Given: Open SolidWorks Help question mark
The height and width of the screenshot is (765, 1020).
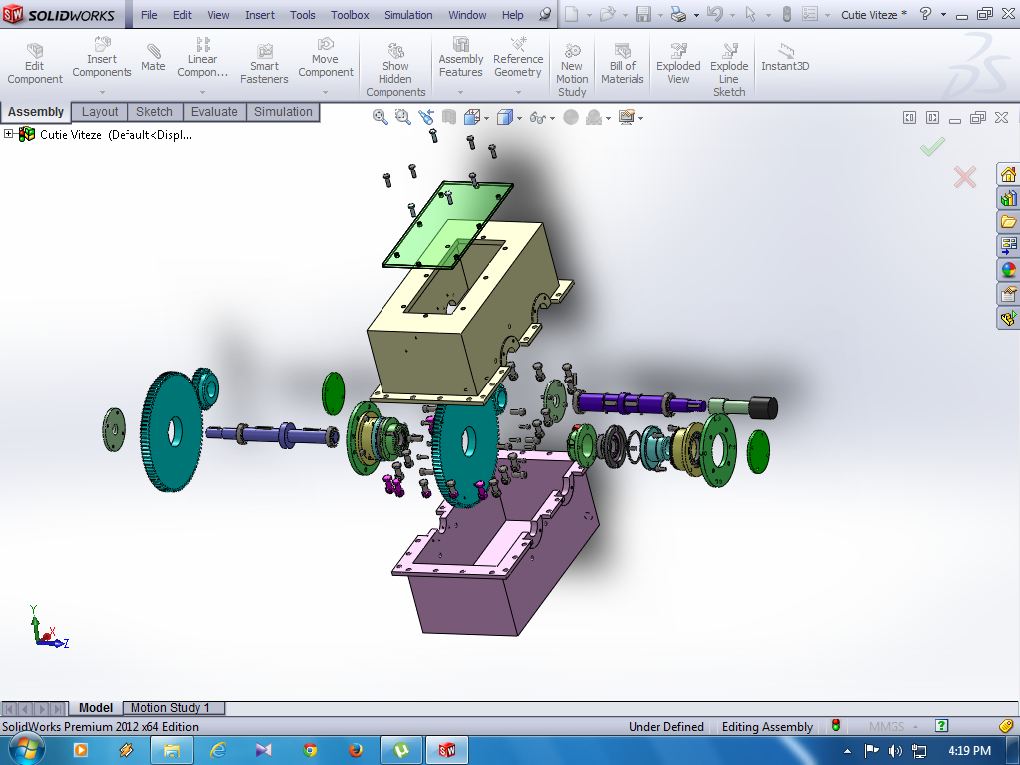Looking at the screenshot, I should (x=925, y=14).
